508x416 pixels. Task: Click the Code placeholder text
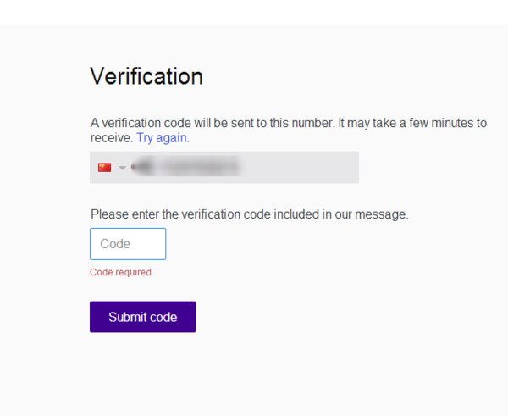click(115, 244)
